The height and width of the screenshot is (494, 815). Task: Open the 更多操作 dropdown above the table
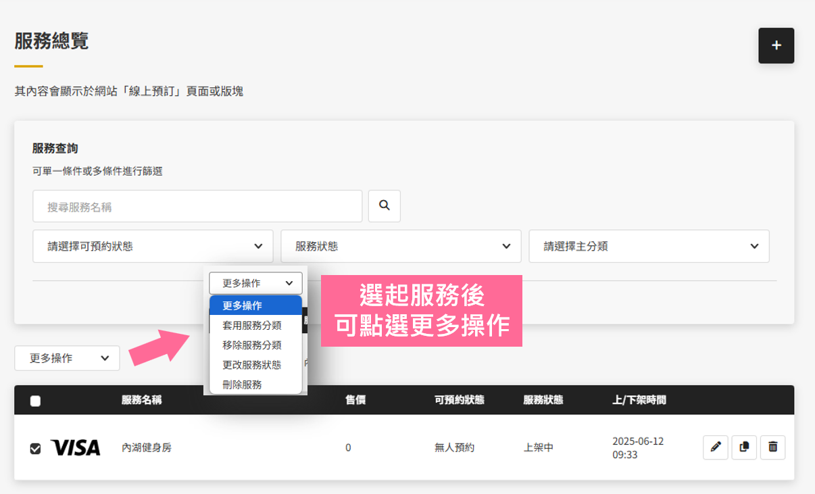click(x=67, y=358)
